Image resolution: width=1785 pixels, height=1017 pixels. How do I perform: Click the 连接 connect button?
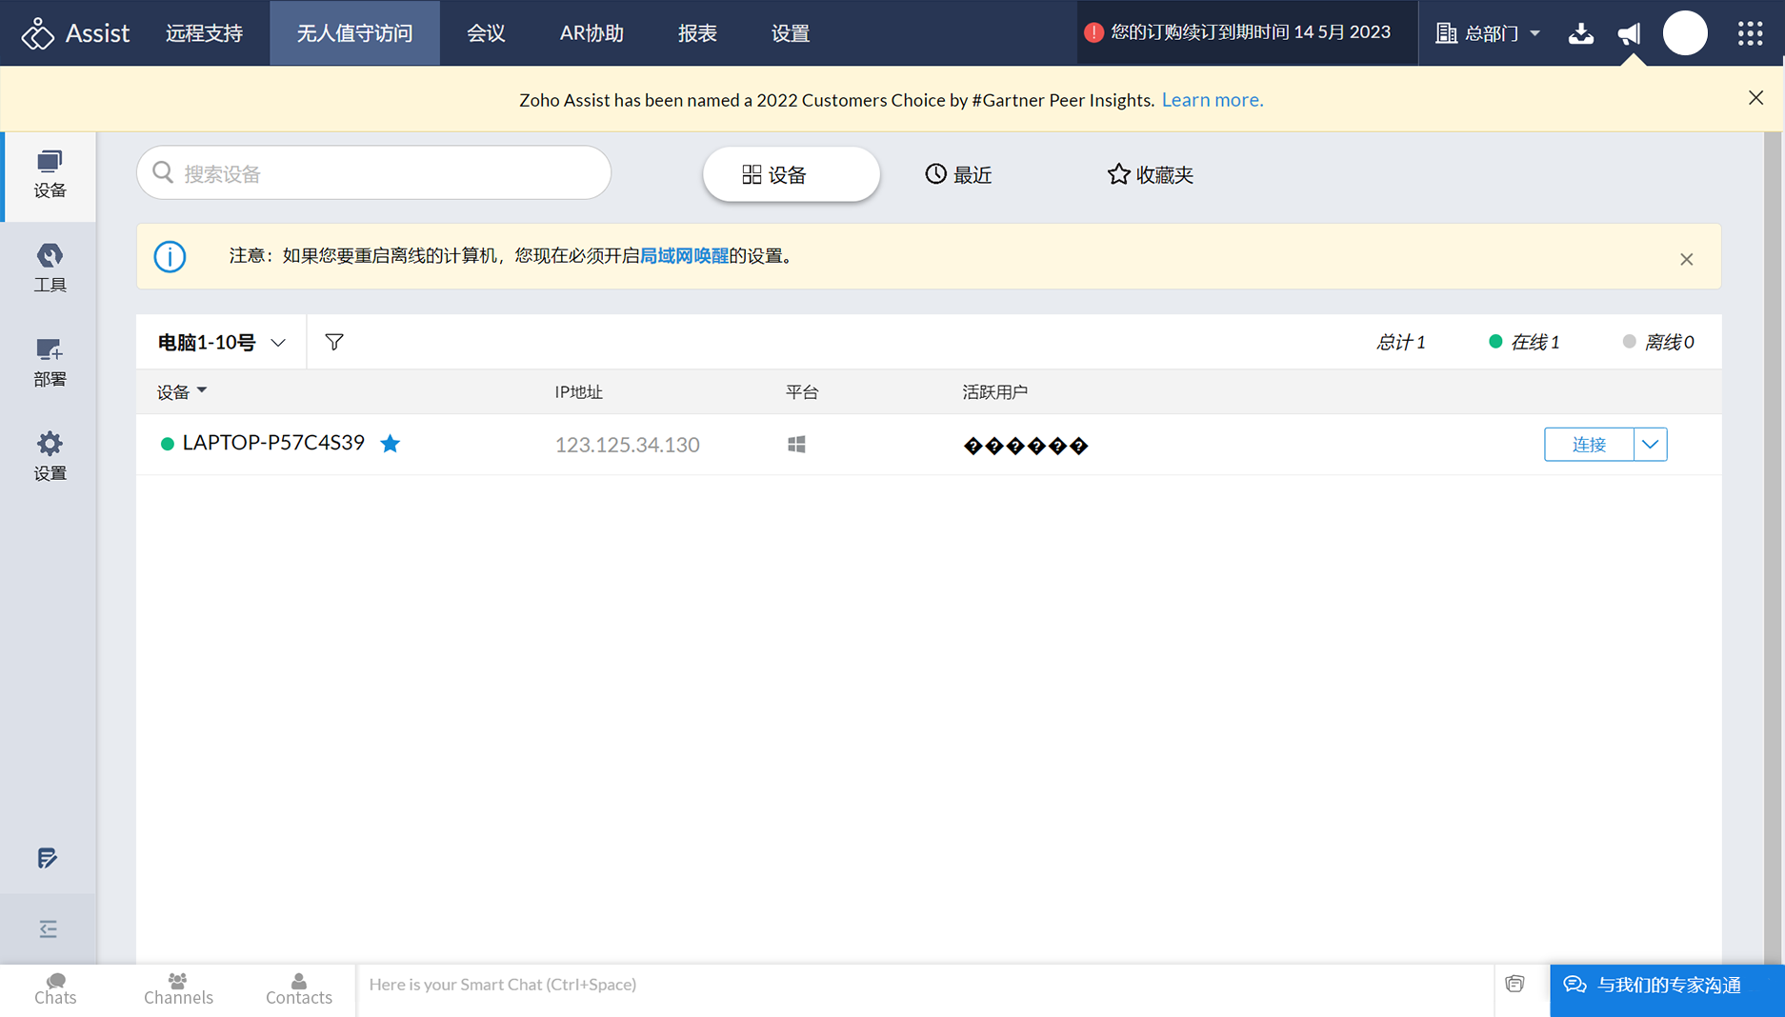1588,444
